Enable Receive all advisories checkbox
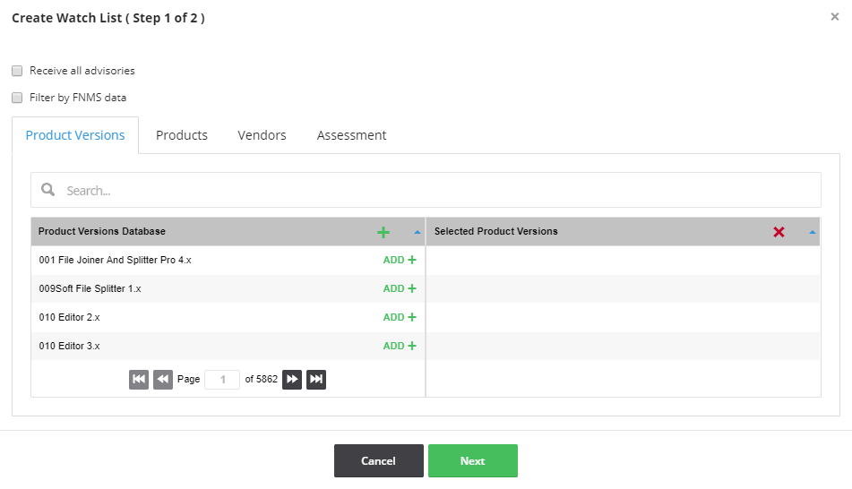This screenshot has width=852, height=489. pos(17,71)
